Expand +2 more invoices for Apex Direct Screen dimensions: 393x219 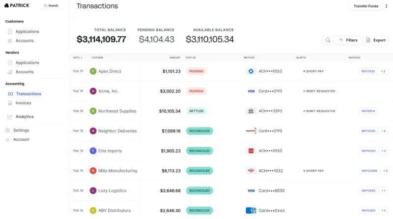coord(383,71)
